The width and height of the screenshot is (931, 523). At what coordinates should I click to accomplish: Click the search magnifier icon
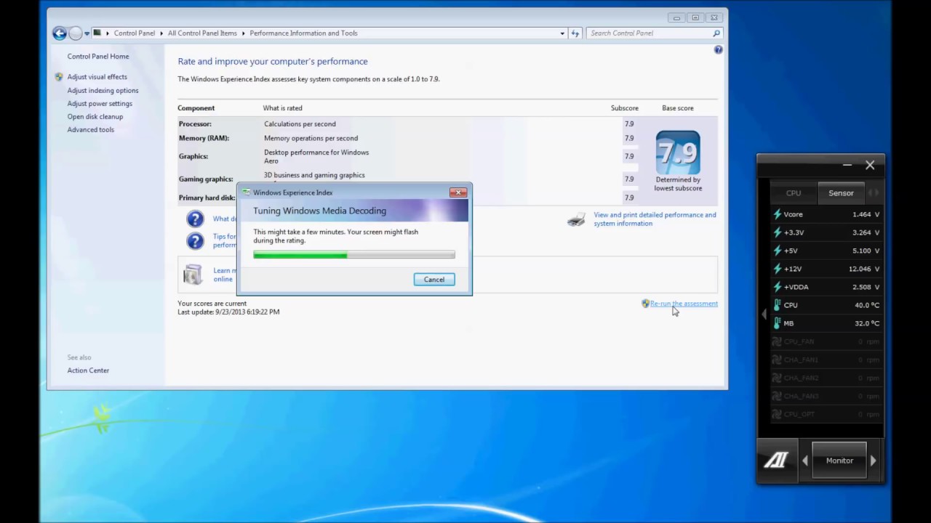point(716,33)
